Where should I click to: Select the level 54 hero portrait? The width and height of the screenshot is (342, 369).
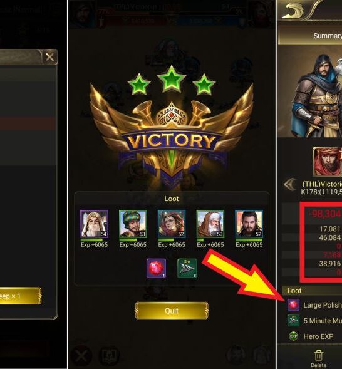(95, 224)
